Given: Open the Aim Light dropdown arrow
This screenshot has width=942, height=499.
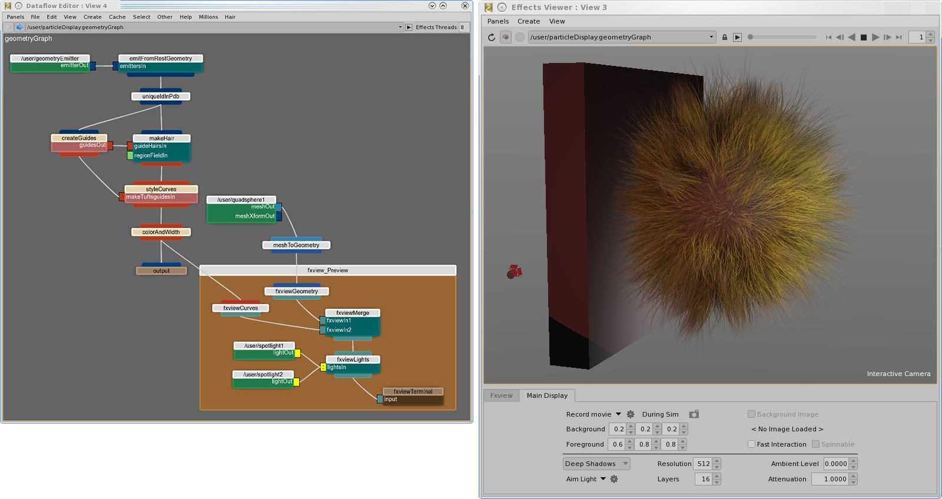Looking at the screenshot, I should coord(603,479).
